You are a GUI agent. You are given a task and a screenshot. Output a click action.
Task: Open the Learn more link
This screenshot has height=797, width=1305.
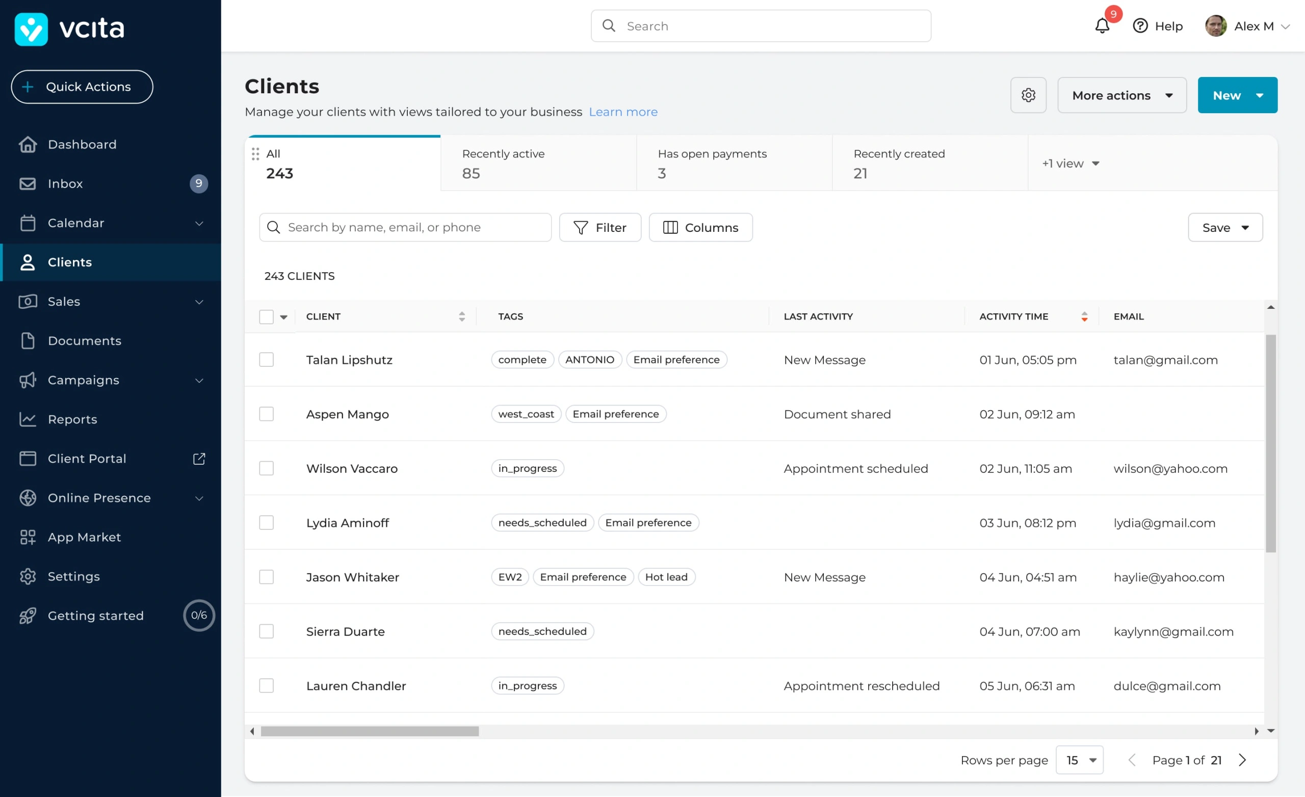click(623, 112)
